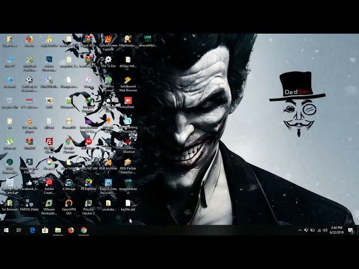Switch to Chrome on the taskbar
The width and height of the screenshot is (359, 269).
[84, 230]
